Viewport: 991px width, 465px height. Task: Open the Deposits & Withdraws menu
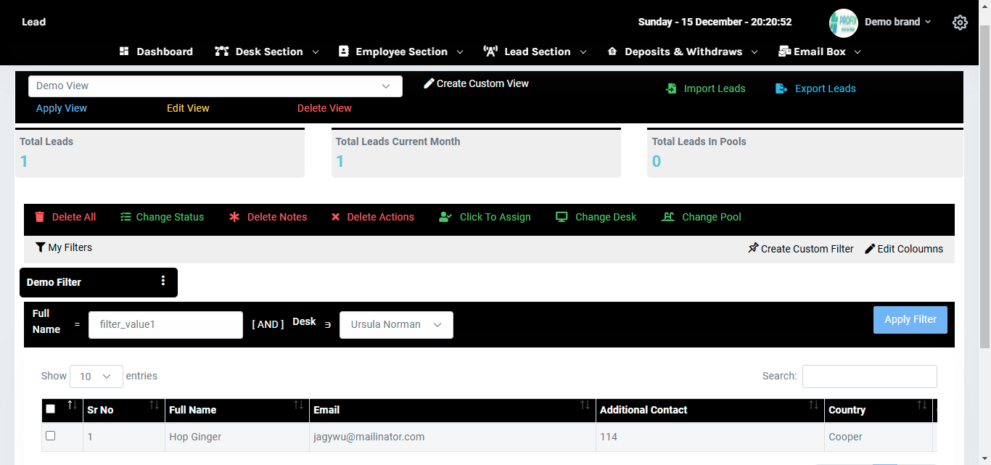[683, 52]
